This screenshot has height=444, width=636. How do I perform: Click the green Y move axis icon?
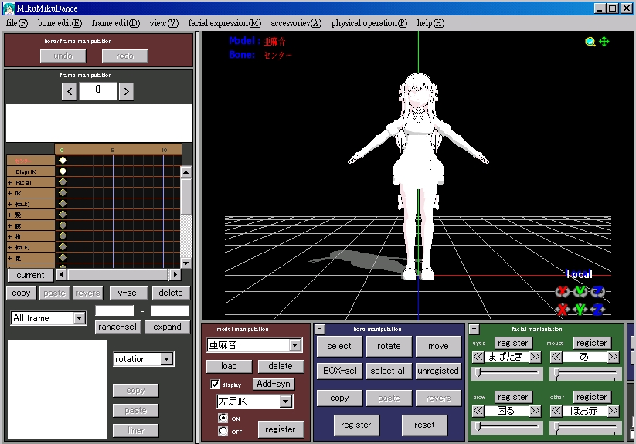[x=580, y=310]
